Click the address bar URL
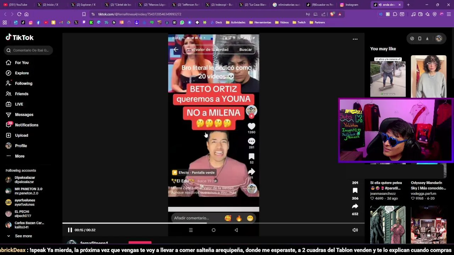The width and height of the screenshot is (454, 255). point(140,14)
